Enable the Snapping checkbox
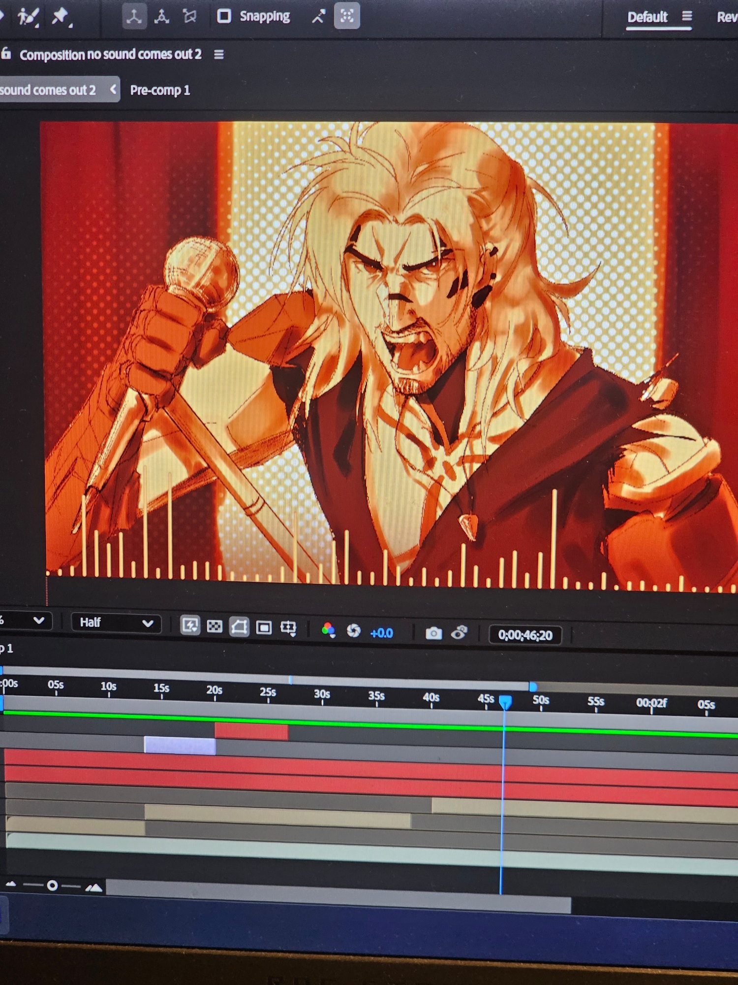The width and height of the screenshot is (738, 985). [x=224, y=16]
